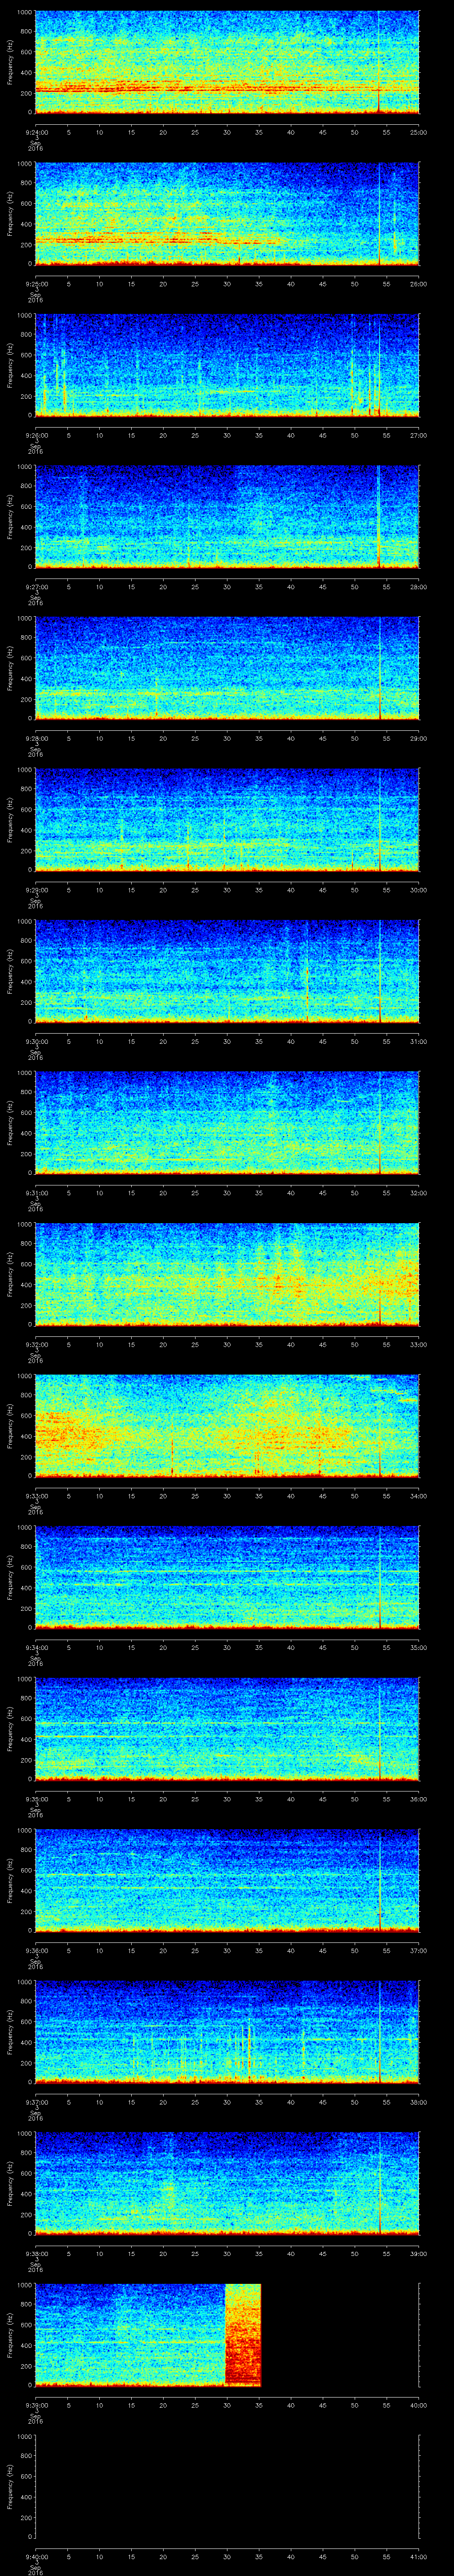Screen dimensions: 454x2576
Task: Click the spectrogram panel starting at 9:37:00
Action: [227, 2033]
